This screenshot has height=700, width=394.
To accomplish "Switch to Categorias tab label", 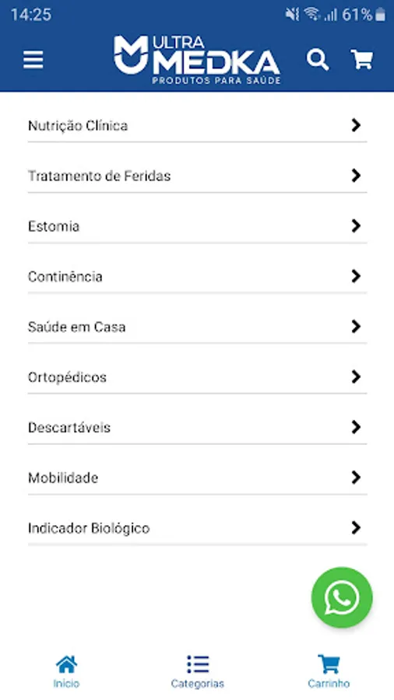I will pos(198,684).
